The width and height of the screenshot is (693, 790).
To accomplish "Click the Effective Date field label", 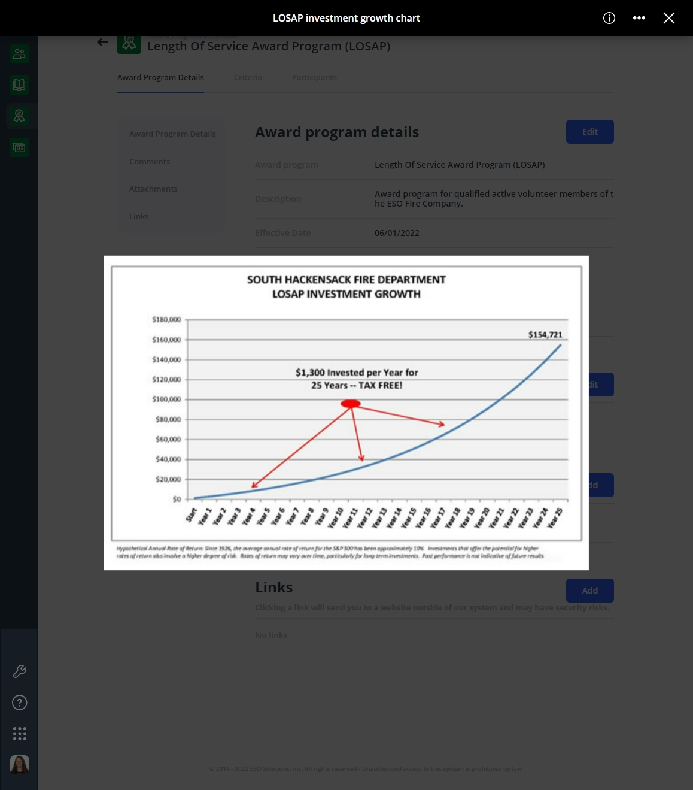I will [x=283, y=233].
